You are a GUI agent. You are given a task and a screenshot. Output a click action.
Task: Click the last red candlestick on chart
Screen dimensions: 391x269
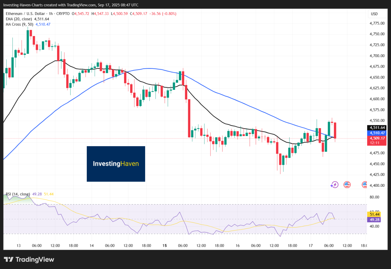(x=335, y=130)
